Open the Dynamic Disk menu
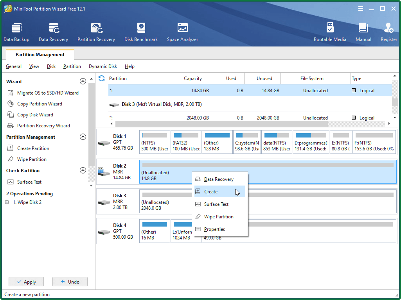This screenshot has height=300, width=401. [x=103, y=66]
